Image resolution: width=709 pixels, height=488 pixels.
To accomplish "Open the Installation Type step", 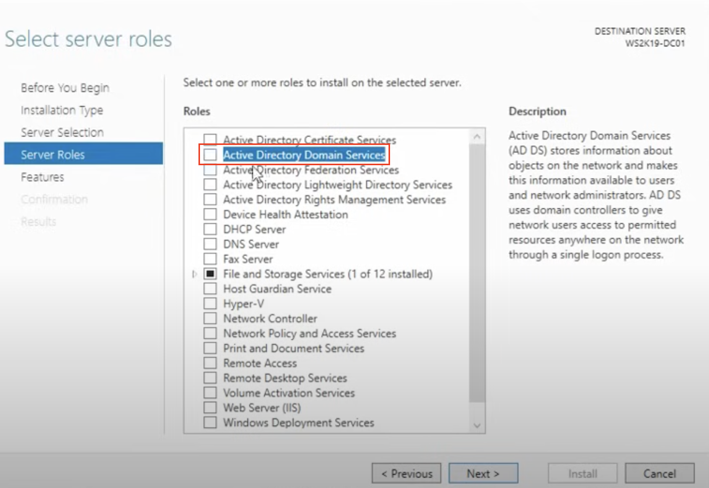I will click(62, 110).
